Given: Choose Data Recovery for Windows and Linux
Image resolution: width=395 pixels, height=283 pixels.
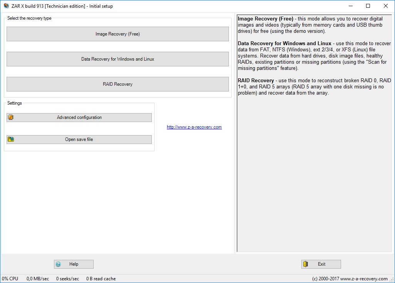Looking at the screenshot, I should (118, 59).
